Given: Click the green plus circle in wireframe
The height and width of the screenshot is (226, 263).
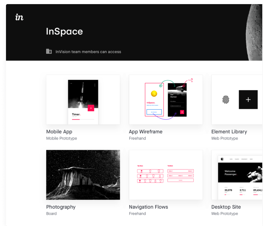Looking at the screenshot, I should pyautogui.click(x=161, y=86).
